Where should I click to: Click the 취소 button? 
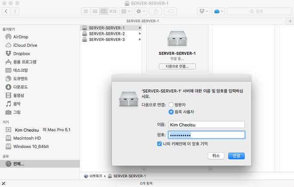click(216, 156)
